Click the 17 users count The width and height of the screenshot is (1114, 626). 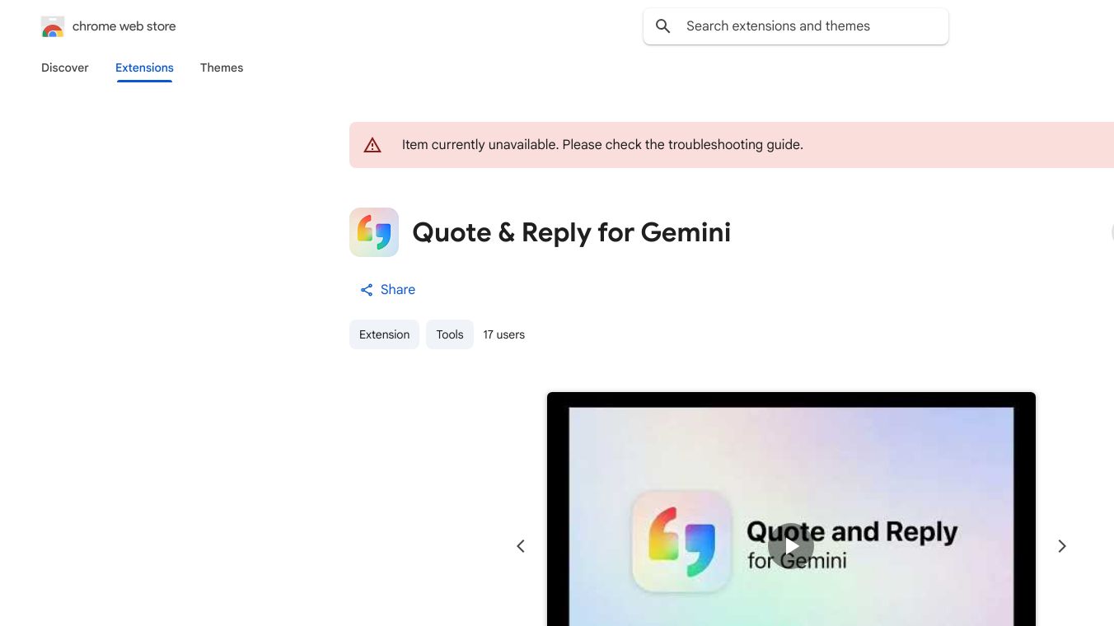[x=503, y=334]
